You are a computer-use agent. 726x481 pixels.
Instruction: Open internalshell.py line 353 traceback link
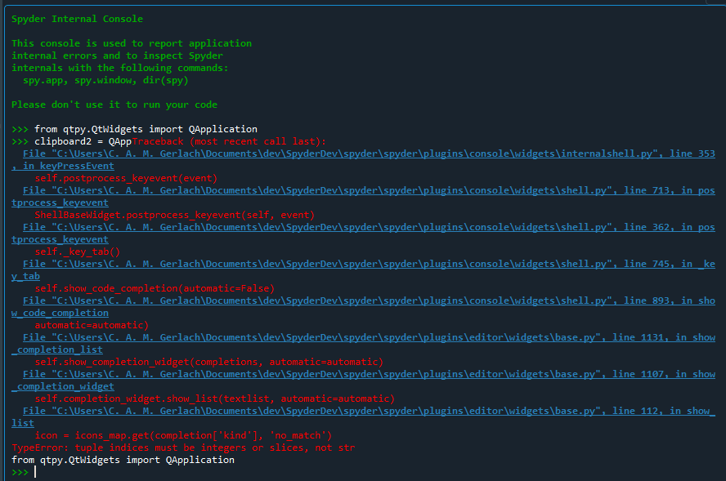[x=360, y=153]
